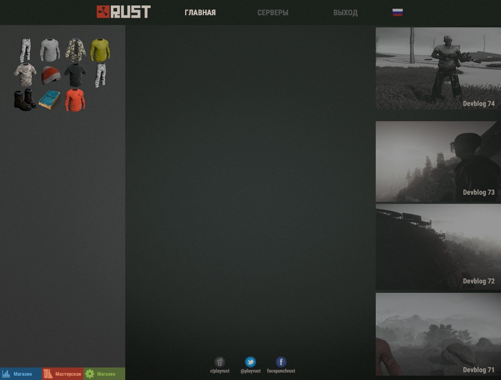This screenshot has height=380, width=501.
Task: Open the Reddit r/playrust community icon
Action: [220, 362]
